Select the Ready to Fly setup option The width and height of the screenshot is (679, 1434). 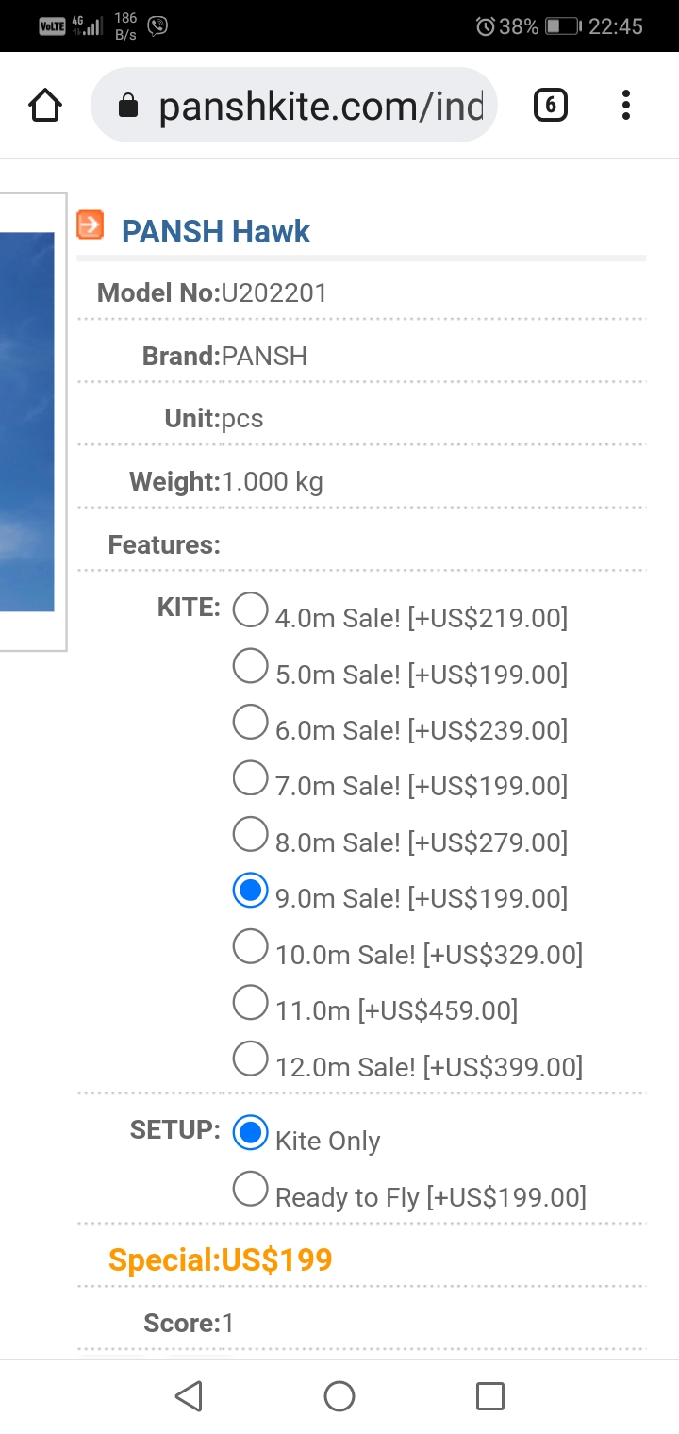click(250, 1189)
